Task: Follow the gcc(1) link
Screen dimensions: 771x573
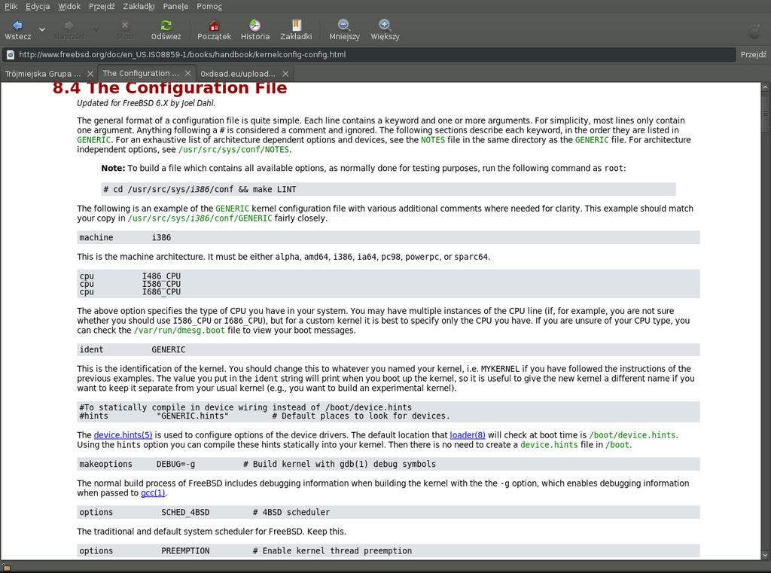Action: click(x=153, y=493)
